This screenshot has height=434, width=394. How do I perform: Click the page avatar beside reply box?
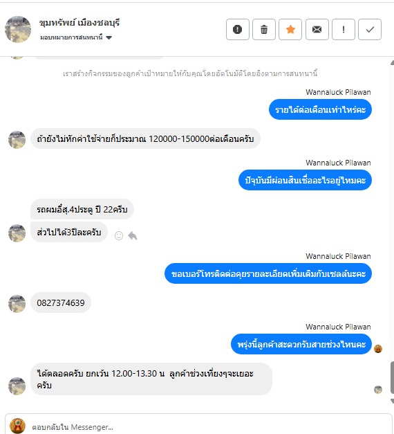(17, 426)
